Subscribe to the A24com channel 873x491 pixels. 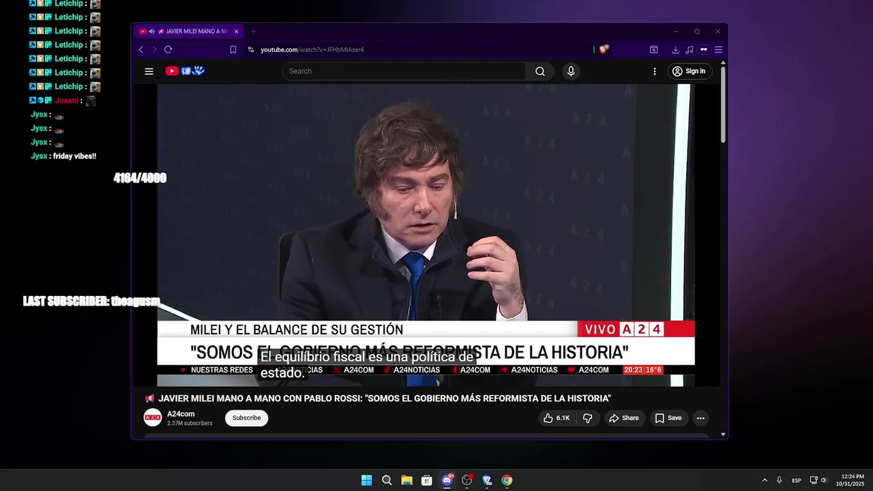pos(247,418)
